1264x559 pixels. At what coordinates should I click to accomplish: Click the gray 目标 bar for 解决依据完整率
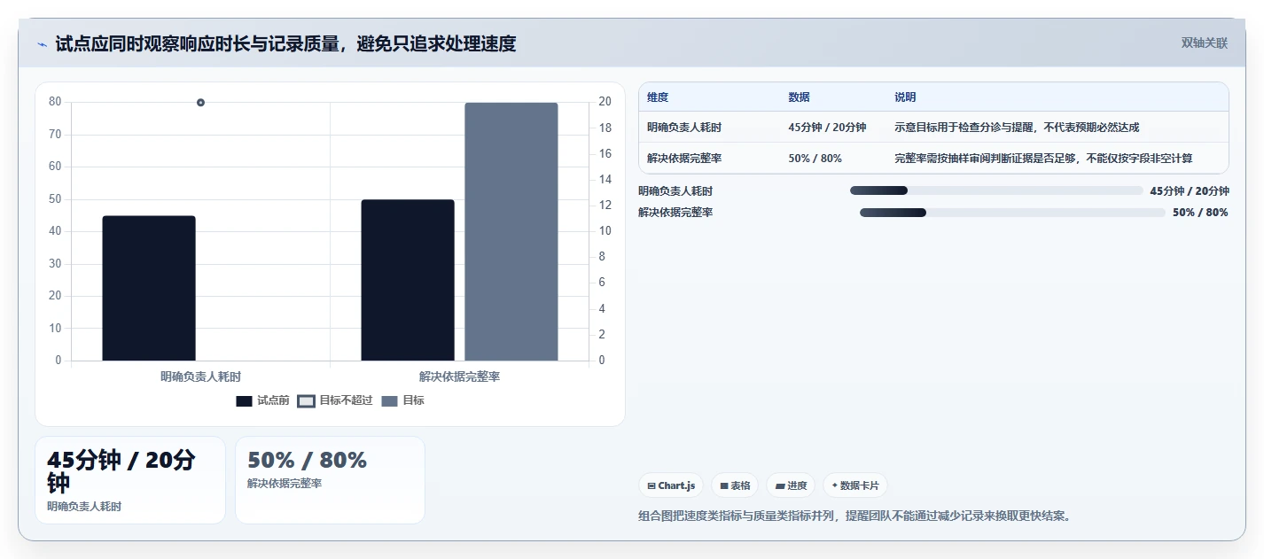pyautogui.click(x=511, y=231)
